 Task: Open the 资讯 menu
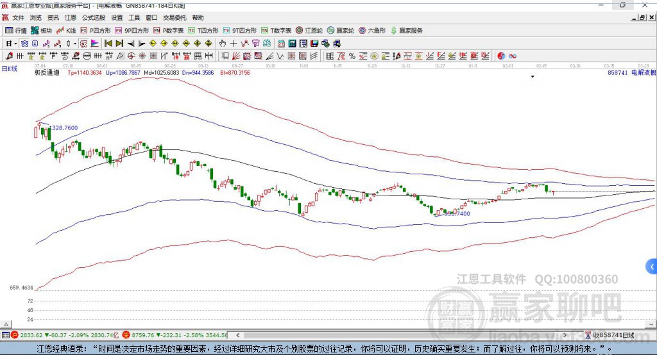53,17
